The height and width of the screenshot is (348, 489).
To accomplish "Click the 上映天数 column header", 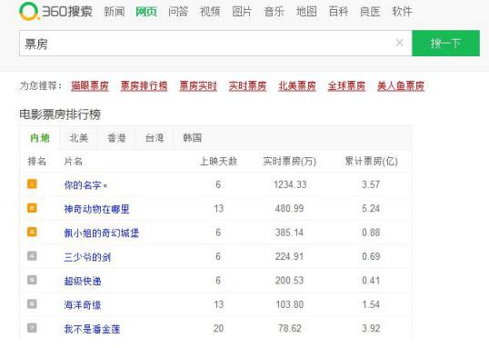I will pyautogui.click(x=219, y=161).
